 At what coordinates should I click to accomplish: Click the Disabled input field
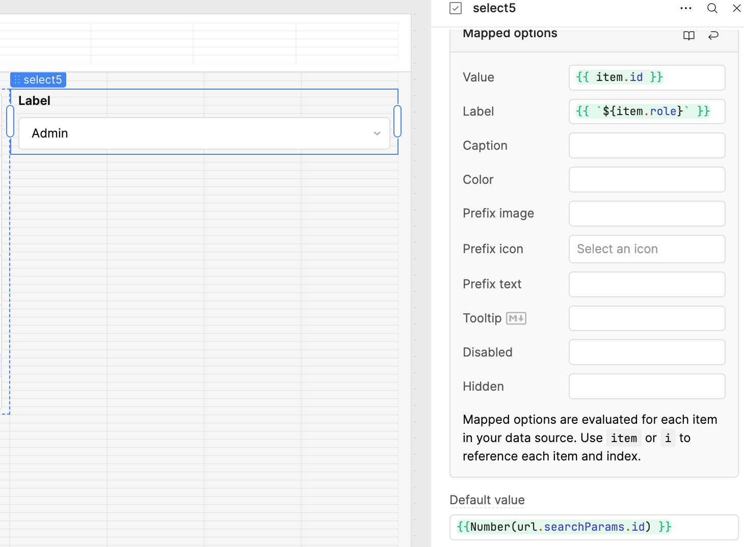pyautogui.click(x=646, y=352)
